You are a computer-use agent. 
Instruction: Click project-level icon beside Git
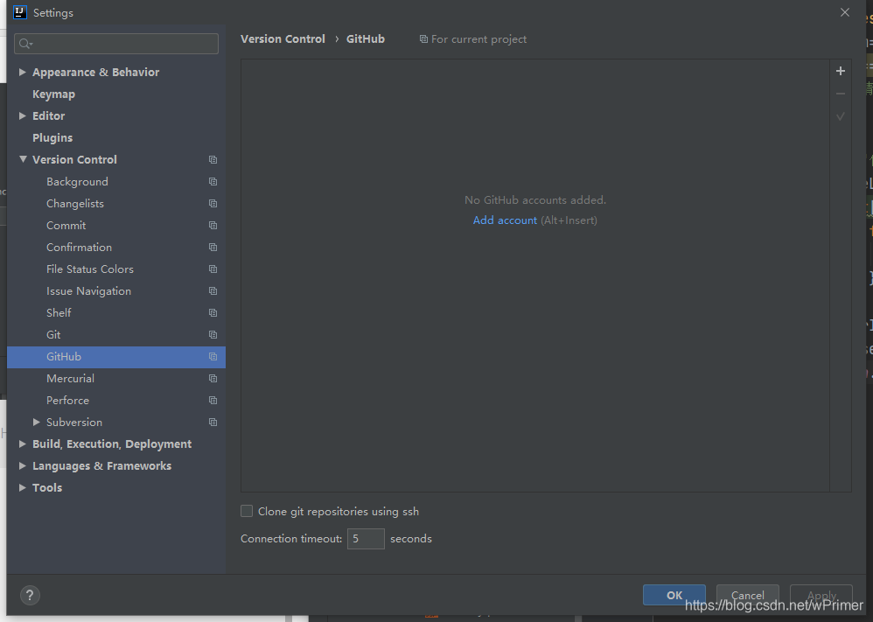tap(213, 335)
